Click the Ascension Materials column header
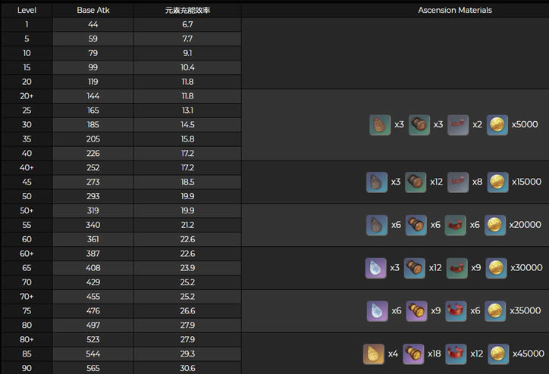Viewport: 549px width, 374px height. click(455, 10)
